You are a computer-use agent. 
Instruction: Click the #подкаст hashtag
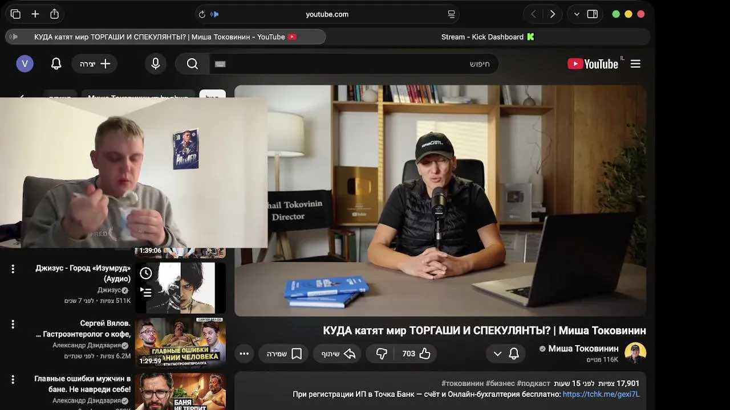[x=533, y=383]
